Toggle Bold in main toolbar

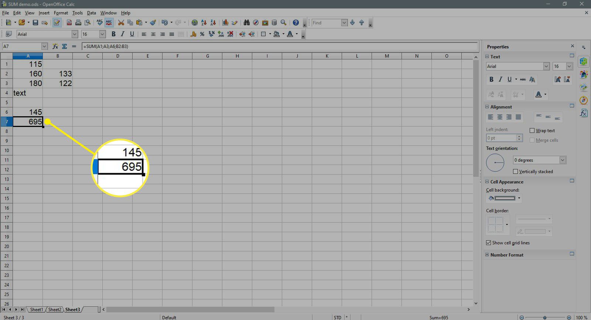(x=113, y=34)
